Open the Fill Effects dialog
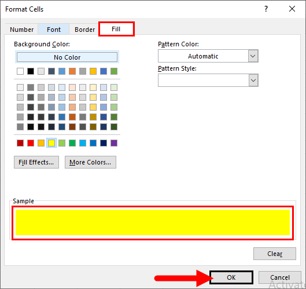This screenshot has width=306, height=289. [36, 162]
